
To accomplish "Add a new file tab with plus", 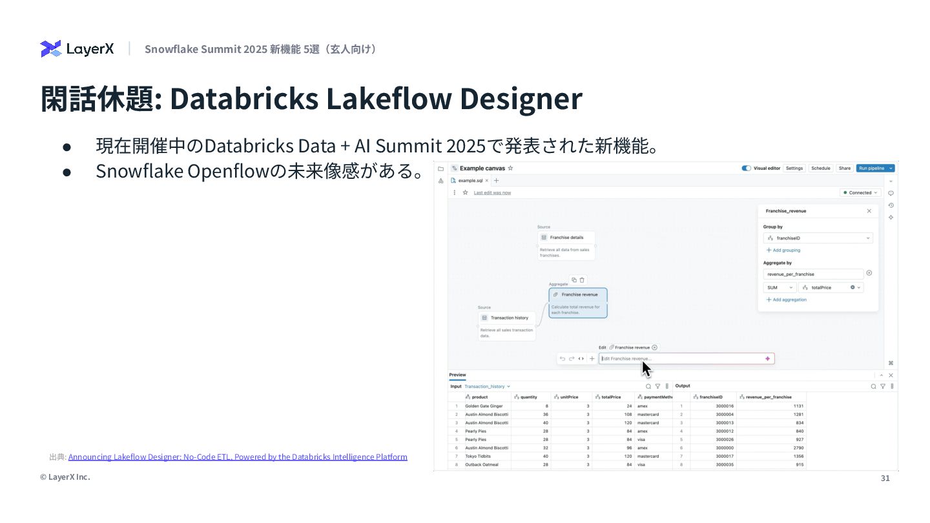I will click(x=496, y=181).
